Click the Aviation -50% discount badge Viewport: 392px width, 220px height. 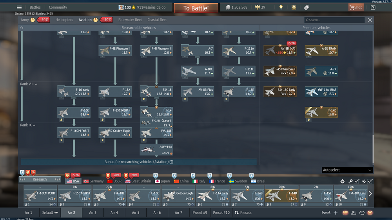point(107,20)
